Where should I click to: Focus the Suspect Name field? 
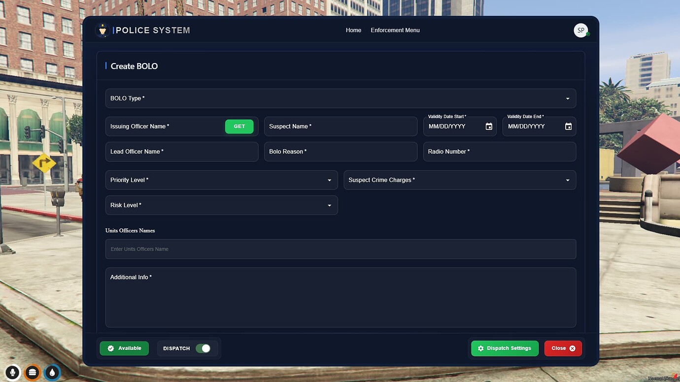pyautogui.click(x=340, y=127)
